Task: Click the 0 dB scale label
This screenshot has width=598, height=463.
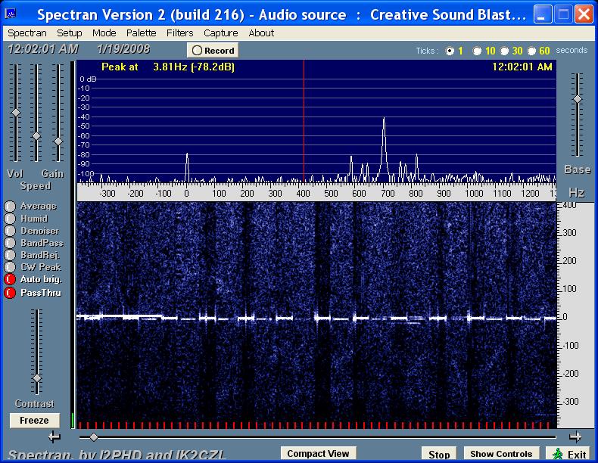Action: pos(88,79)
